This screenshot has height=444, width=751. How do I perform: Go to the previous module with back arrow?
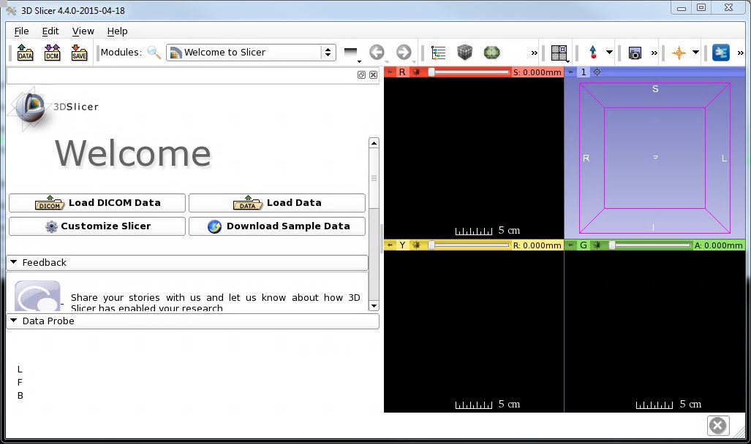click(x=377, y=53)
